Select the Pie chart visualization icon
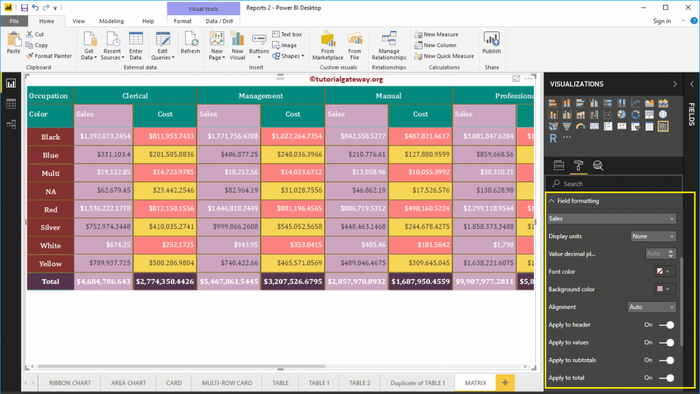Viewport: 700px width, 394px height. (x=622, y=114)
